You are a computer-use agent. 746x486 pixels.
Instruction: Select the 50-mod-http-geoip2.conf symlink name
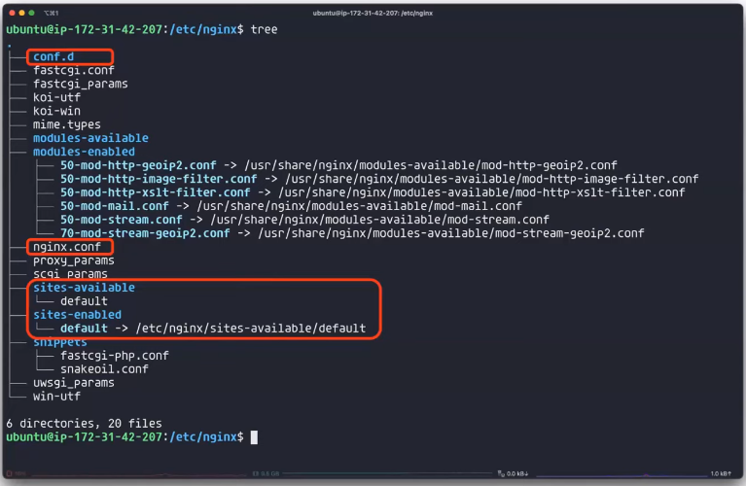138,165
